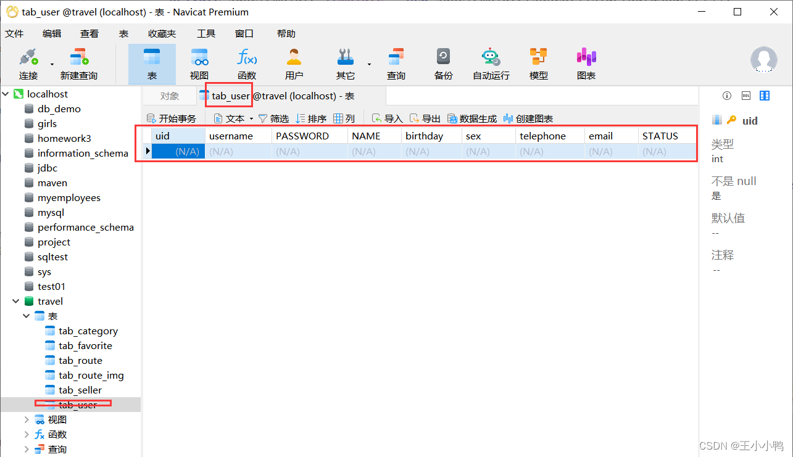Click the Text (文本) toolbar button

pyautogui.click(x=229, y=118)
